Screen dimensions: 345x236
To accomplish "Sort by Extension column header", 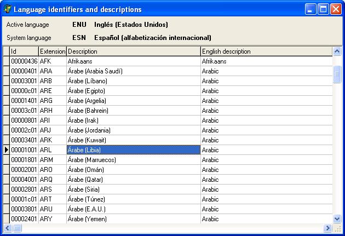I will pyautogui.click(x=52, y=51).
